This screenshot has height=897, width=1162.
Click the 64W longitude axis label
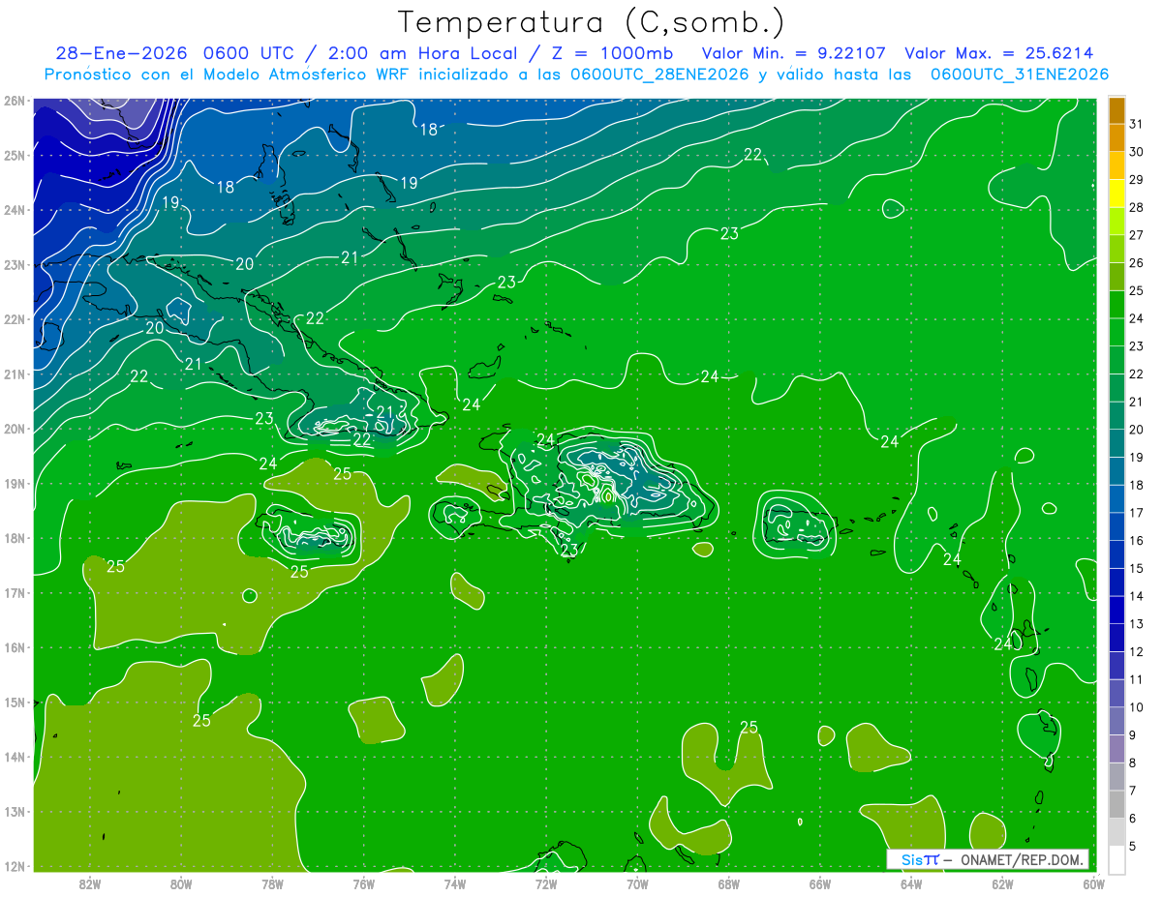[x=911, y=883]
